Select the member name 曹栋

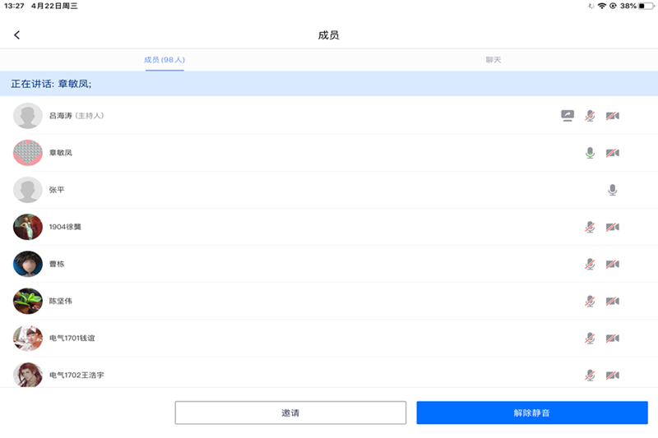tap(57, 264)
